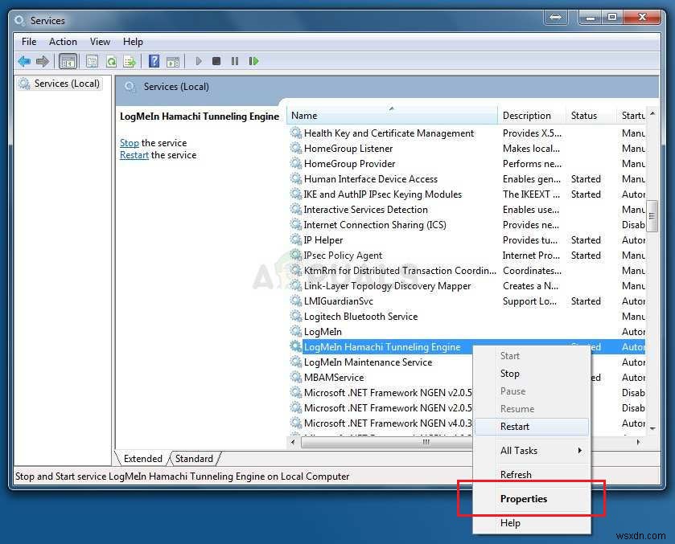This screenshot has width=675, height=544.
Task: Click the pause service toolbar icon
Action: click(235, 62)
